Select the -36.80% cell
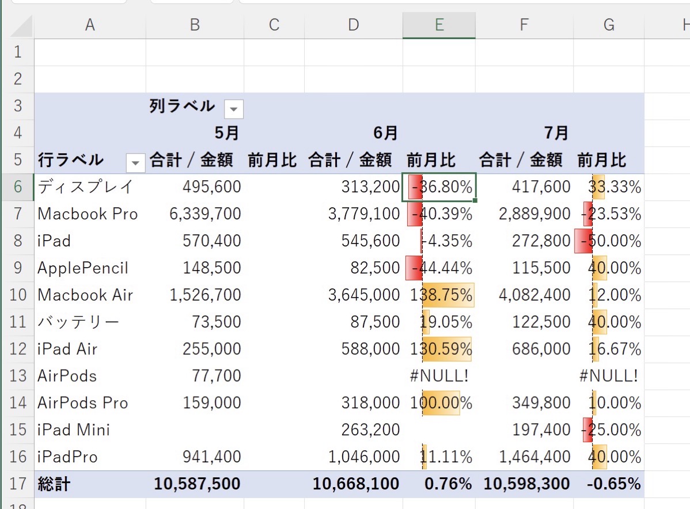This screenshot has height=509, width=690. (x=439, y=187)
